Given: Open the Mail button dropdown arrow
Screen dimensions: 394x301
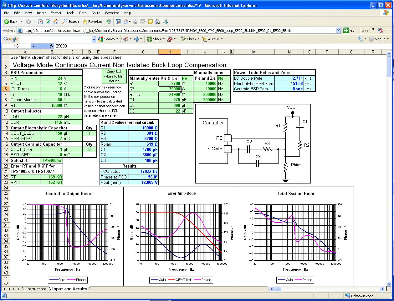Looking at the screenshot, I should point(130,22).
